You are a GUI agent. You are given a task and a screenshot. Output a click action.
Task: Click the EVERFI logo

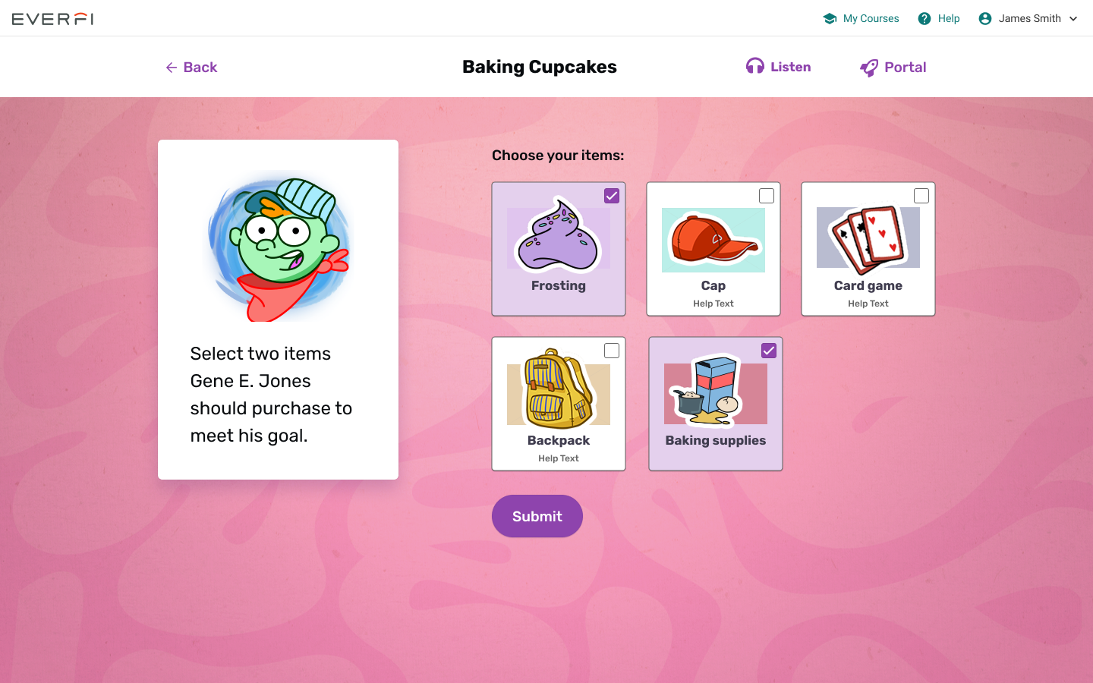52,18
